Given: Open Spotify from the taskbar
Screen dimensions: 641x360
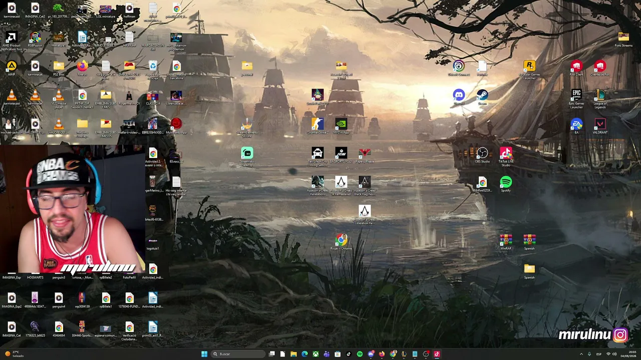Looking at the screenshot, I should point(360,354).
